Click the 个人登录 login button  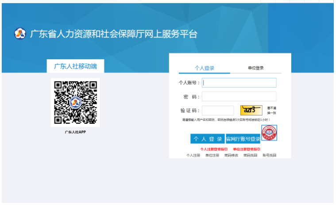(208, 139)
